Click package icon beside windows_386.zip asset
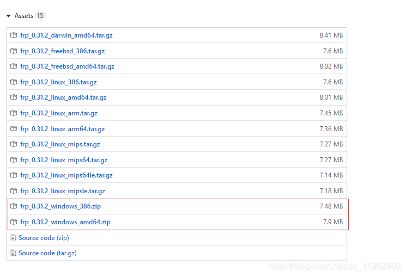The height and width of the screenshot is (276, 406). (x=14, y=206)
